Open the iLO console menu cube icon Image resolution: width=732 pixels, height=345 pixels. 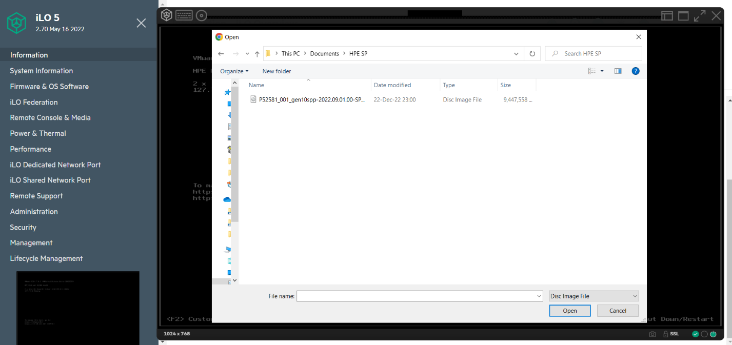point(166,15)
